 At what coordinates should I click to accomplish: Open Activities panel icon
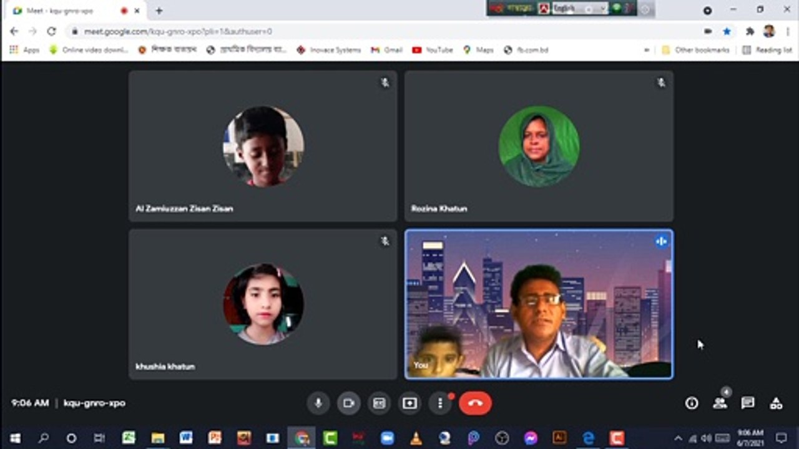[x=776, y=403]
